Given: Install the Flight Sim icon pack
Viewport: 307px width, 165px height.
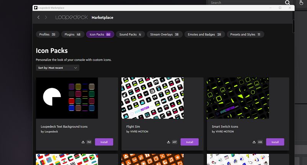Looking at the screenshot, I should pyautogui.click(x=190, y=142).
